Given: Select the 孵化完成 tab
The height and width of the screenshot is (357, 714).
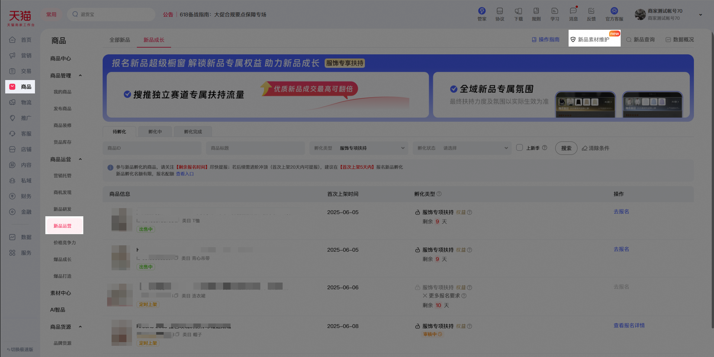Looking at the screenshot, I should click(193, 132).
